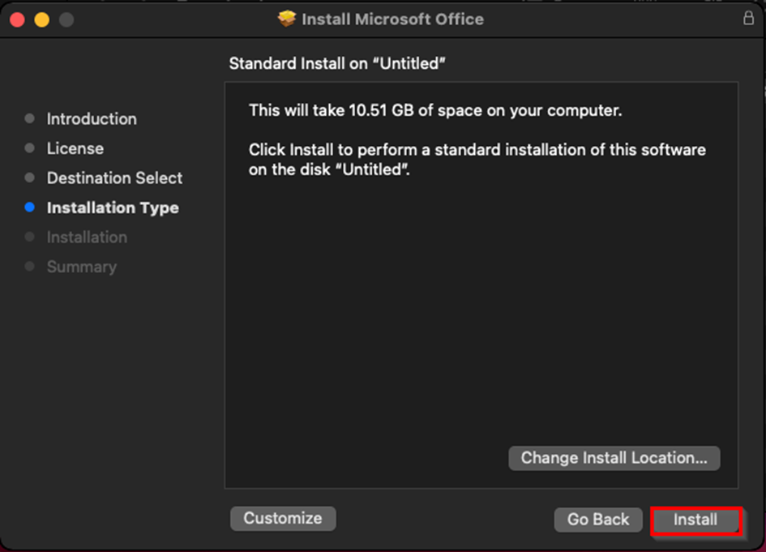Viewport: 766px width, 552px height.
Task: Click the dimmed Installation step
Action: 87,237
